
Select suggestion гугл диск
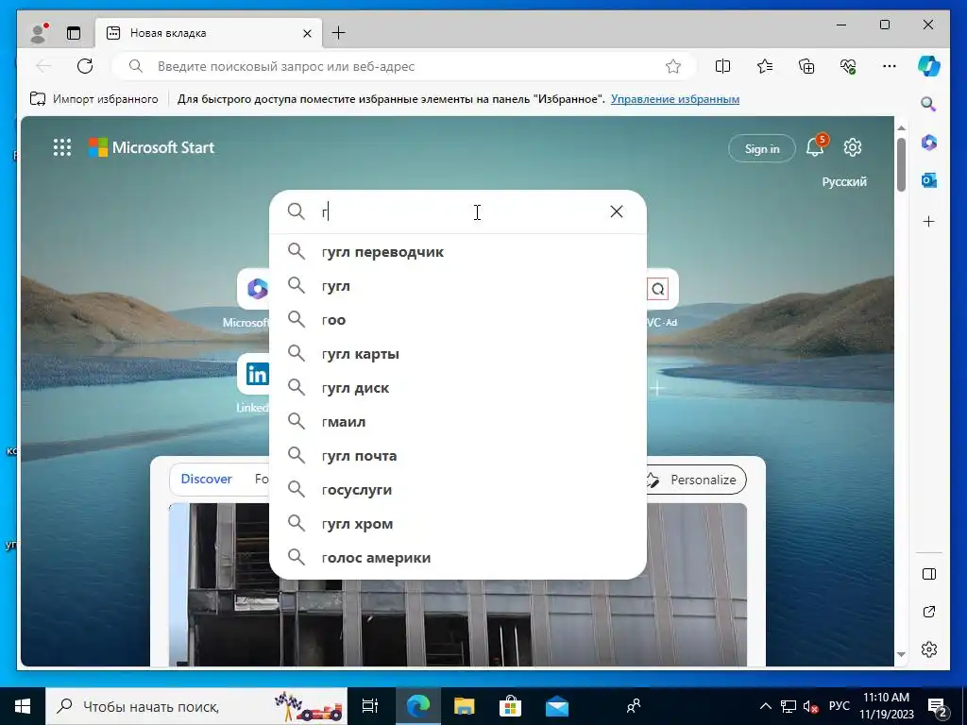coord(458,388)
